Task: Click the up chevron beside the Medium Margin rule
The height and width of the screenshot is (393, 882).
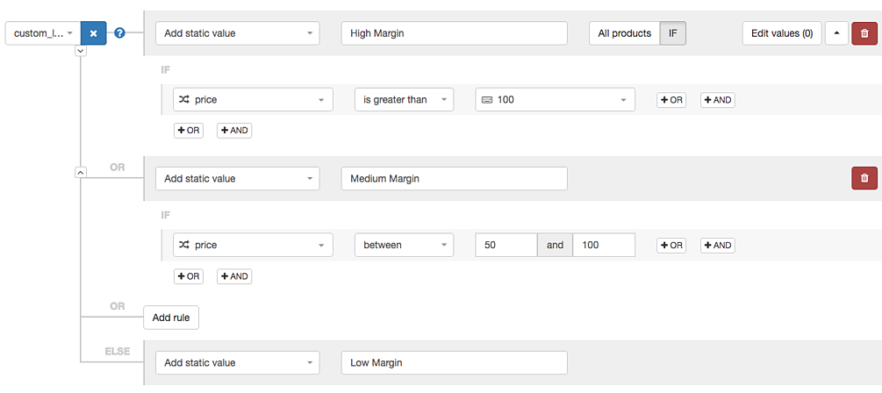Action: pos(81,173)
